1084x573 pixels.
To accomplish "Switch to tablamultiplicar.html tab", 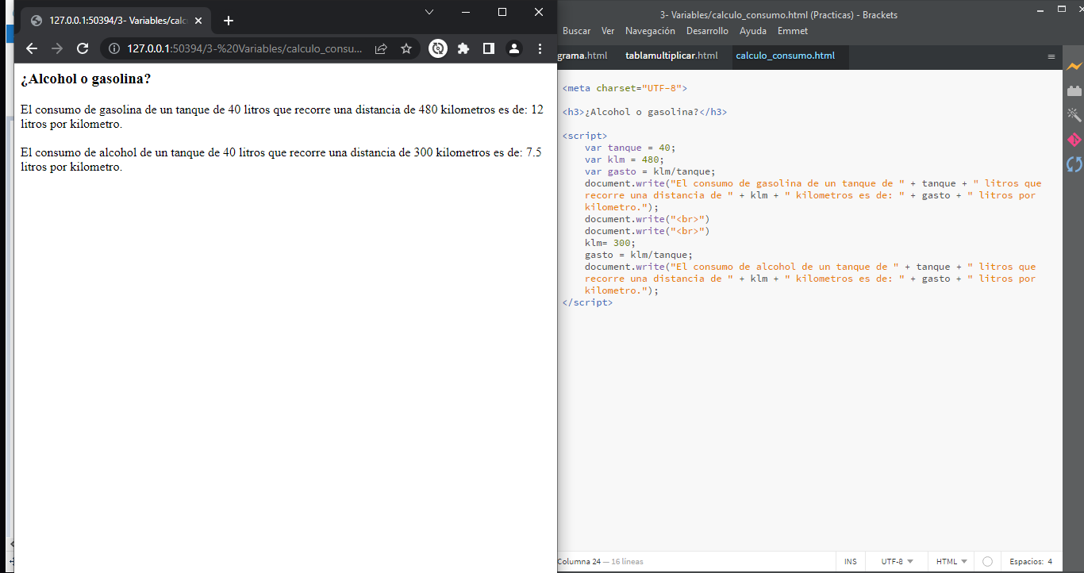I will click(x=671, y=56).
